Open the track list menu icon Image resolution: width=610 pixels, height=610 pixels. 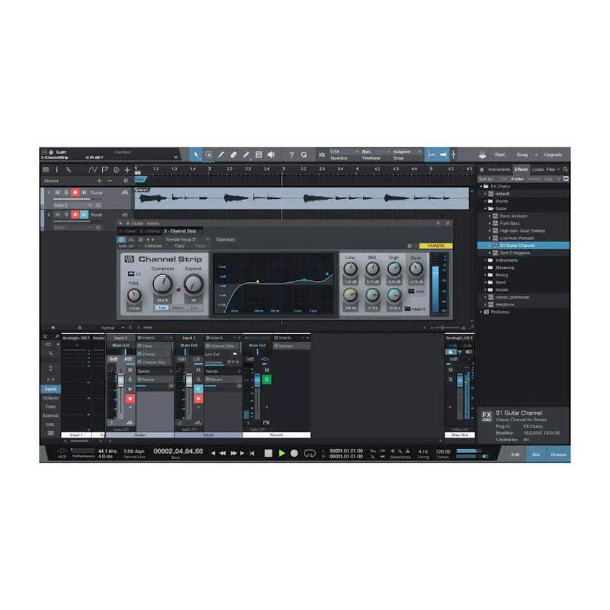[46, 170]
